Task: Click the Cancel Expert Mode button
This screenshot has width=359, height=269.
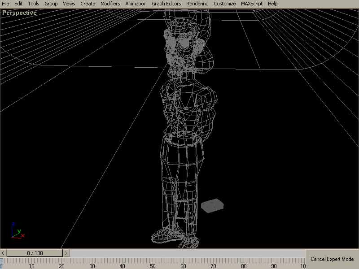Action: coord(332,259)
